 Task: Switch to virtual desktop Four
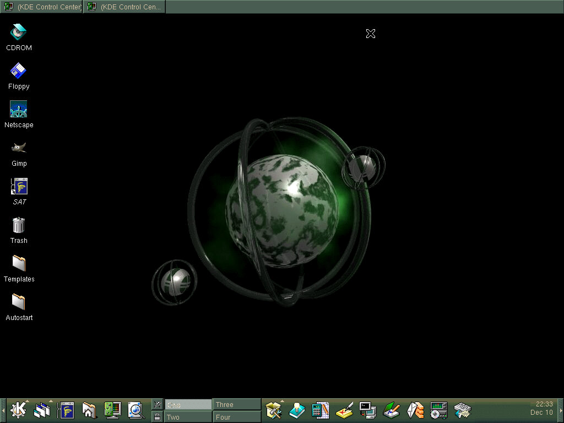click(x=237, y=417)
